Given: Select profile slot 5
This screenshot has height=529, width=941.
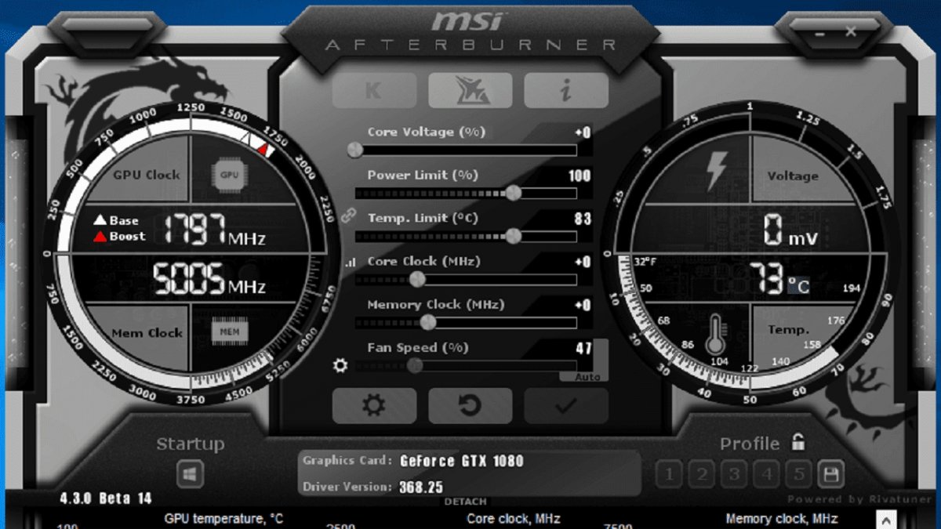Looking at the screenshot, I should click(798, 473).
